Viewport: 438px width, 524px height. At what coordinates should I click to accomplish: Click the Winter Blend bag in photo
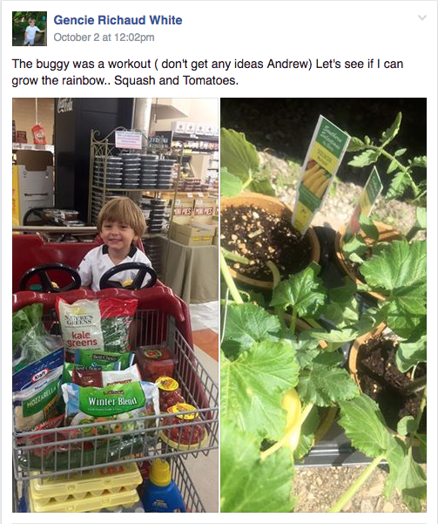(x=111, y=406)
